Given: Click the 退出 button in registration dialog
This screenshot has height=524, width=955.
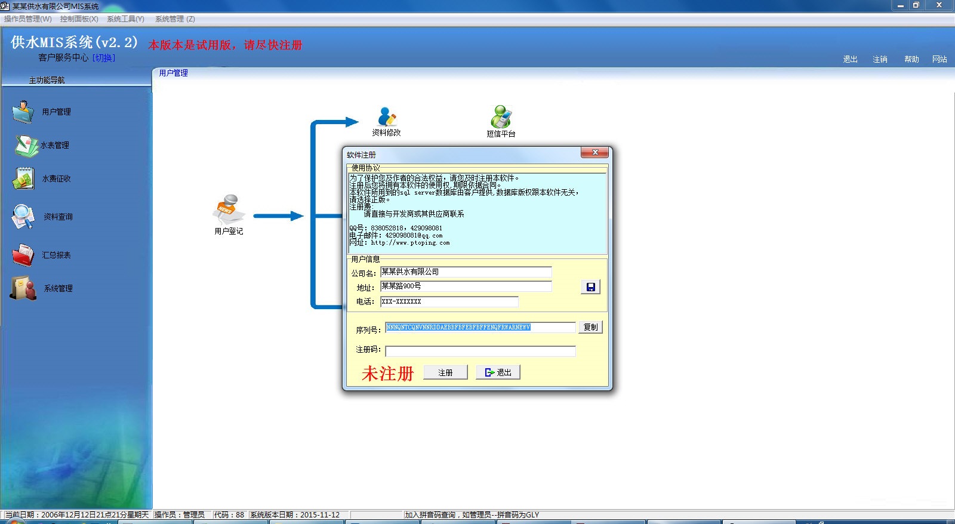Looking at the screenshot, I should click(498, 372).
